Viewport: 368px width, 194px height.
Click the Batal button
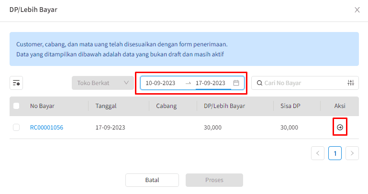[152, 180]
